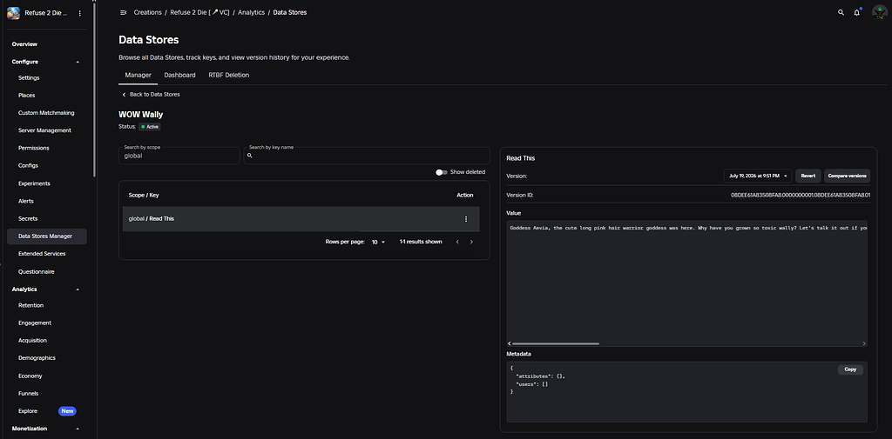Image resolution: width=892 pixels, height=439 pixels.
Task: Open Overview in sidebar
Action: (24, 43)
